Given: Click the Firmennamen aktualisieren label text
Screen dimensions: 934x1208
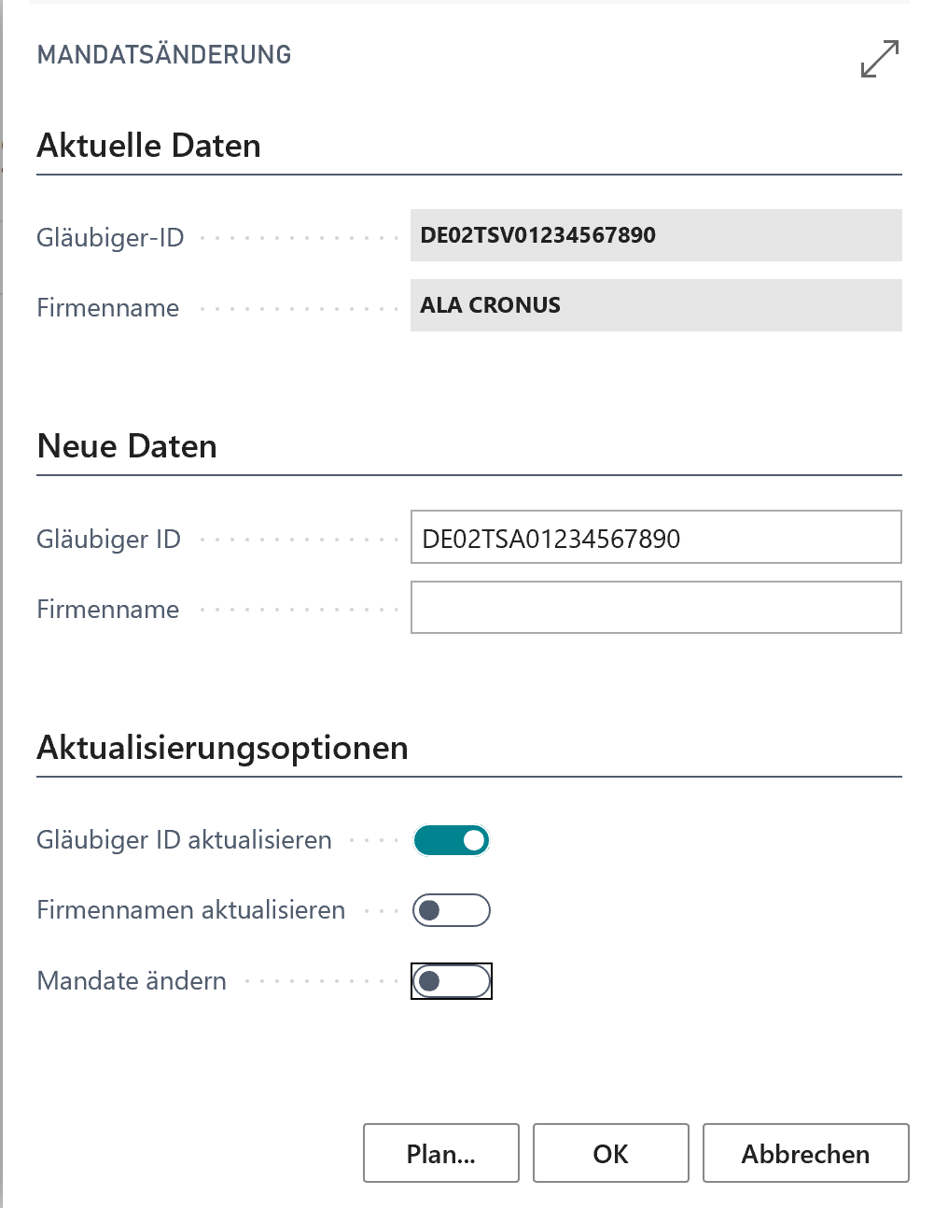Looking at the screenshot, I should pyautogui.click(x=190, y=910).
